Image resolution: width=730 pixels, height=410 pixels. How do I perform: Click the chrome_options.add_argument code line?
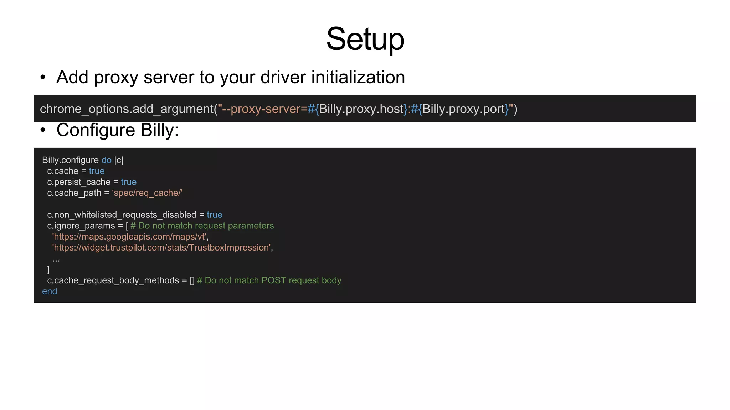[278, 109]
